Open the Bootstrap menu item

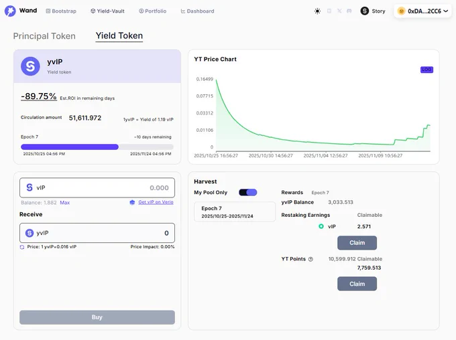pyautogui.click(x=61, y=11)
